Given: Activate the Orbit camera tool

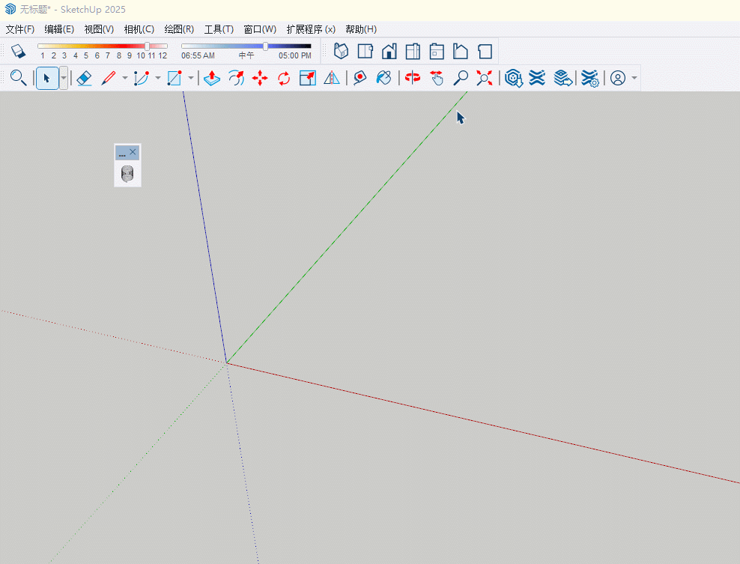Looking at the screenshot, I should tap(412, 78).
